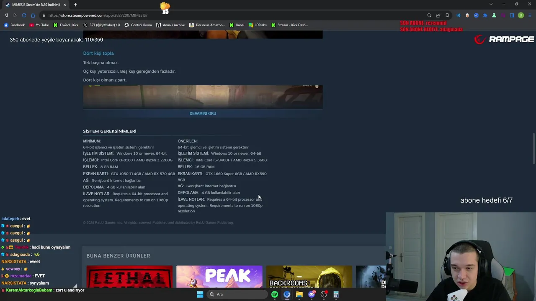Viewport: 536px width, 301px height.
Task: Reload the Steam store page
Action: (24, 15)
